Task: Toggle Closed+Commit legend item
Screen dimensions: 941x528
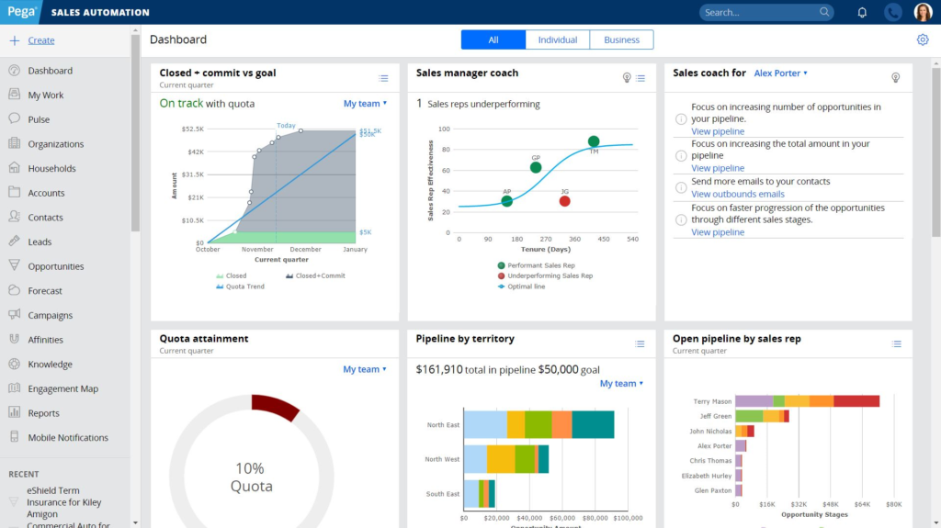Action: tap(315, 275)
